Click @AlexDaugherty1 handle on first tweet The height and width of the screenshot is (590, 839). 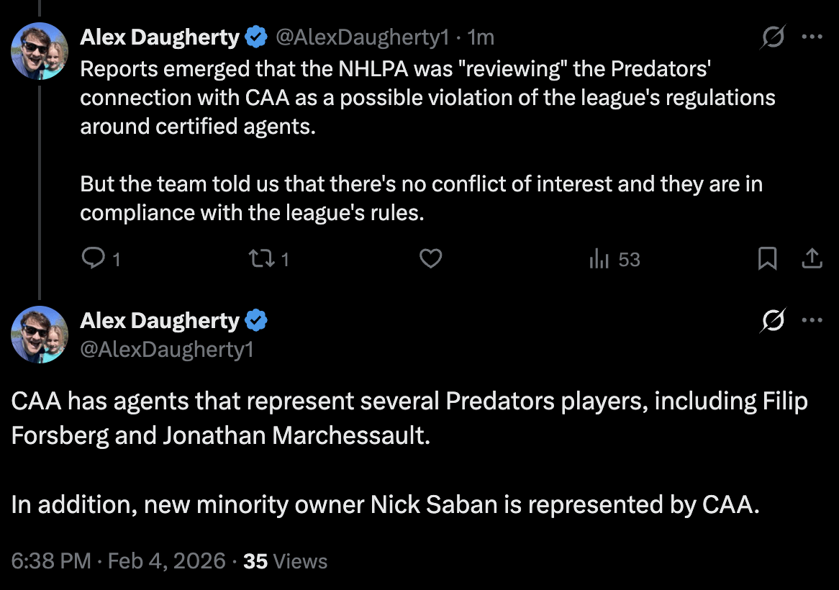[363, 37]
